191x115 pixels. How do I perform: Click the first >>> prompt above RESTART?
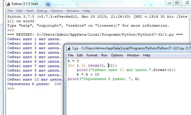tap(11, 30)
